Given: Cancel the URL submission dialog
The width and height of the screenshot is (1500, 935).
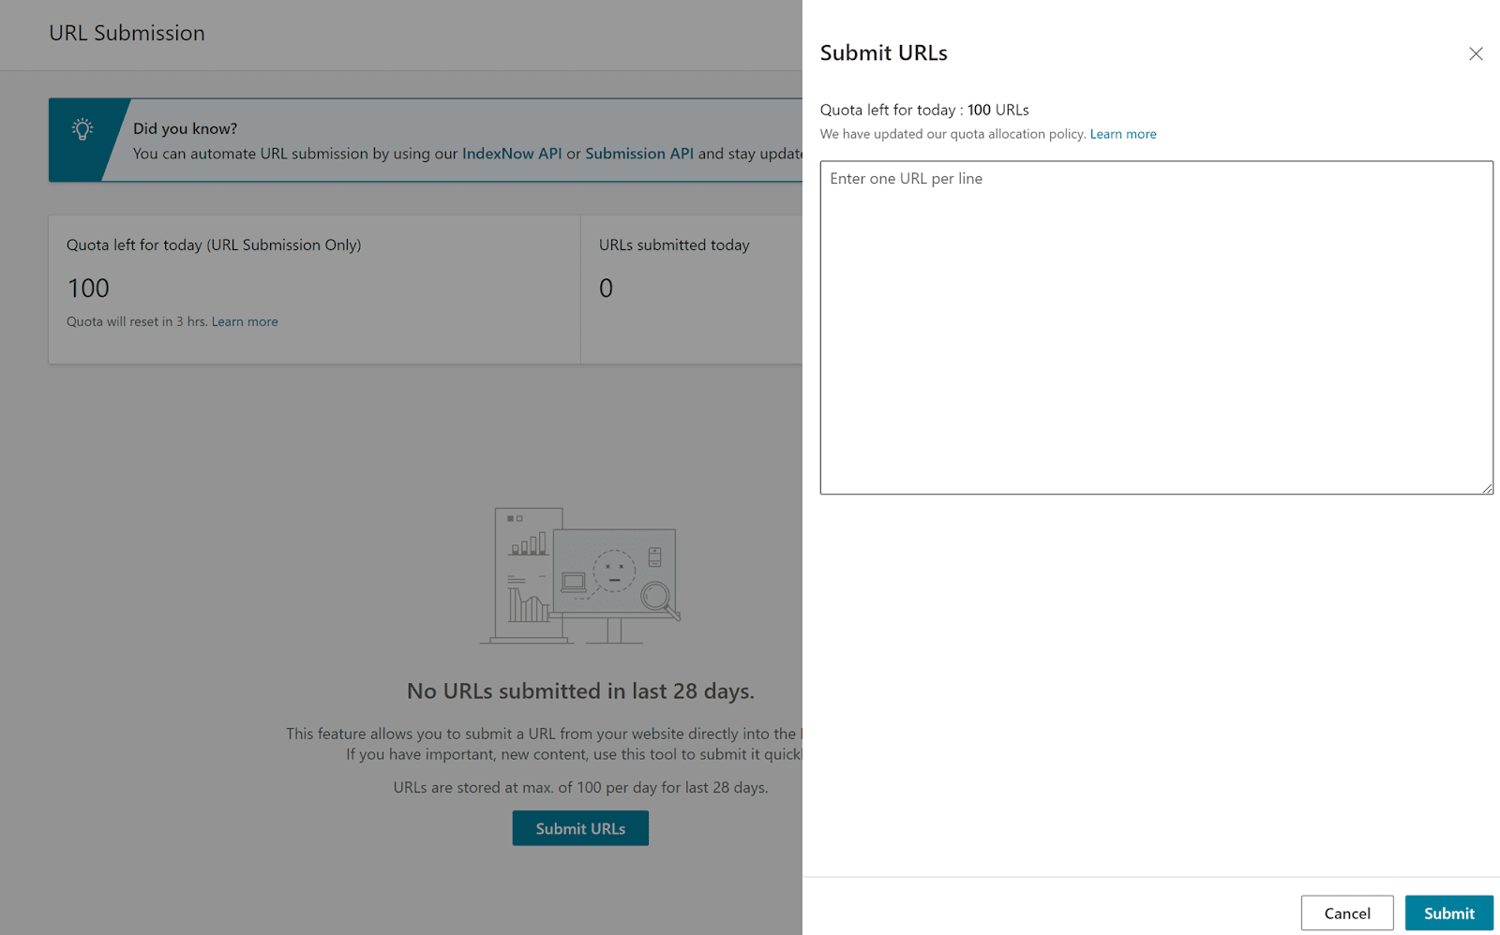Looking at the screenshot, I should pyautogui.click(x=1346, y=913).
